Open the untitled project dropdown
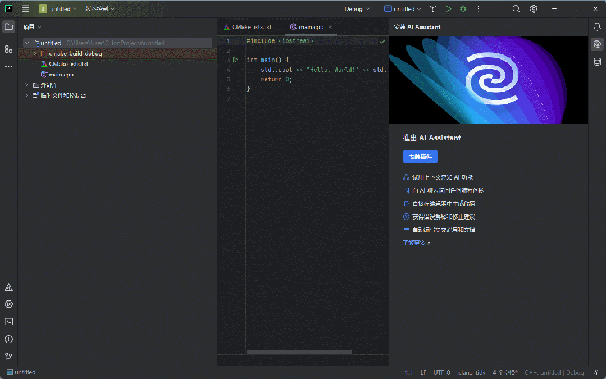Screen dimensions: 606x379 point(58,8)
